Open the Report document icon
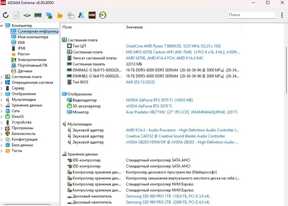The image size is (288, 206). tap(16, 15)
